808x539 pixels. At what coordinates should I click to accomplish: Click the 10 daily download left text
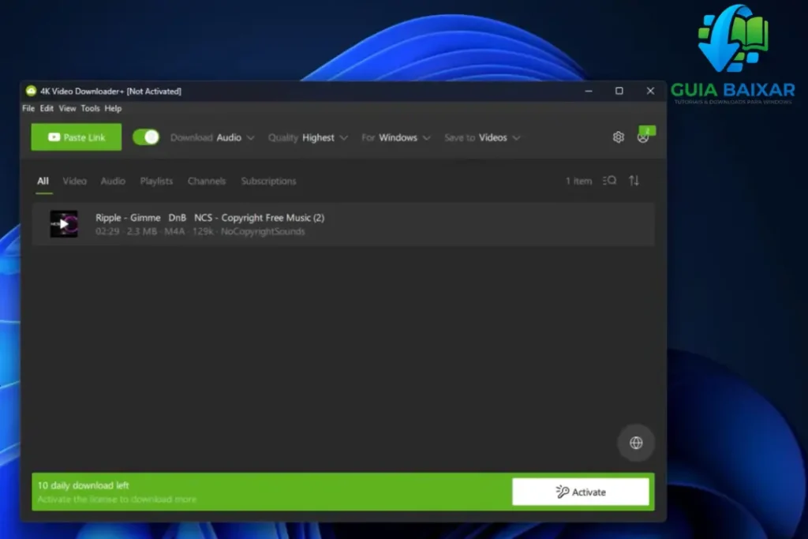pos(83,485)
